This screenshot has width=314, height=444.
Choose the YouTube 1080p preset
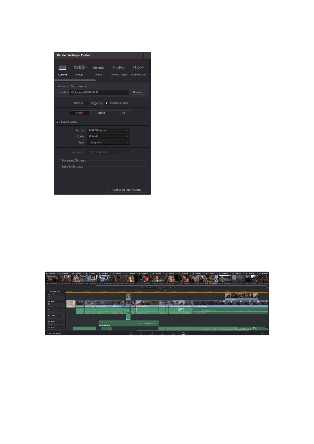[x=79, y=70]
